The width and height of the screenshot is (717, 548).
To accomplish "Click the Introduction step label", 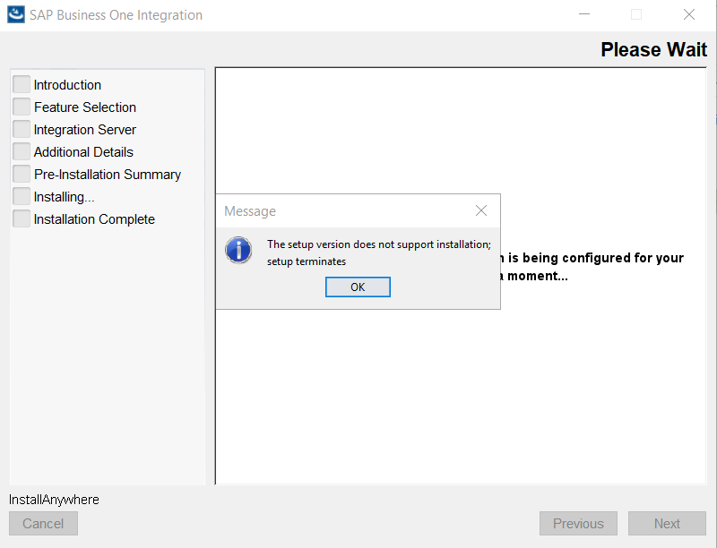I will 67,85.
